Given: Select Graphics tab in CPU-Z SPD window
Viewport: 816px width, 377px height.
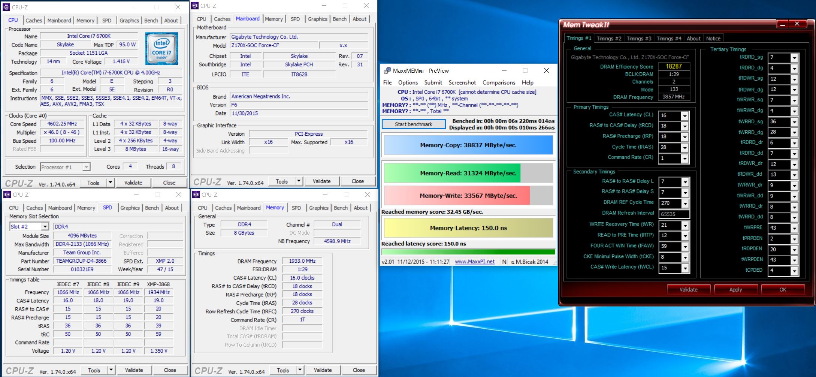Looking at the screenshot, I should [x=130, y=208].
